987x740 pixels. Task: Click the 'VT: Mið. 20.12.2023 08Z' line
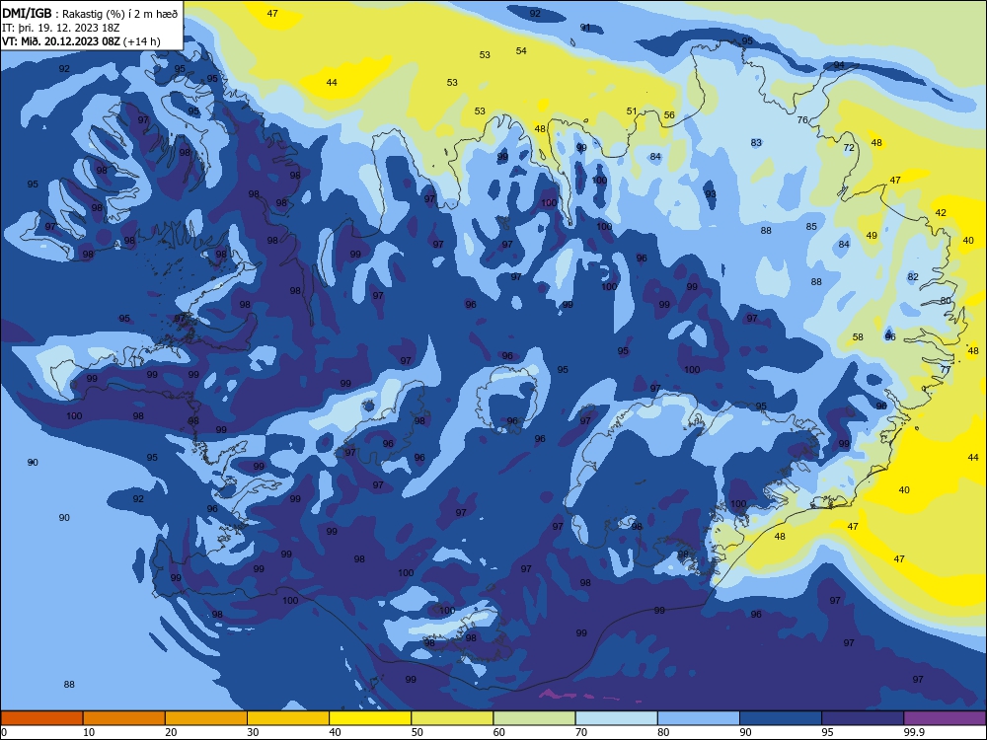click(x=61, y=41)
